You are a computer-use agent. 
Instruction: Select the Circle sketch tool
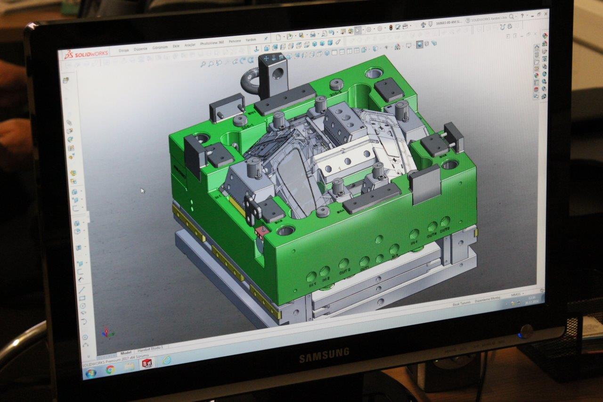[82, 306]
